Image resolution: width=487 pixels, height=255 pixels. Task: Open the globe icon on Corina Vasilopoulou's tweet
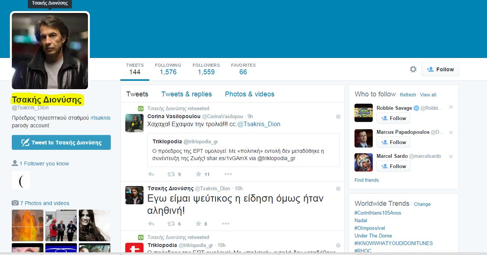(338, 116)
